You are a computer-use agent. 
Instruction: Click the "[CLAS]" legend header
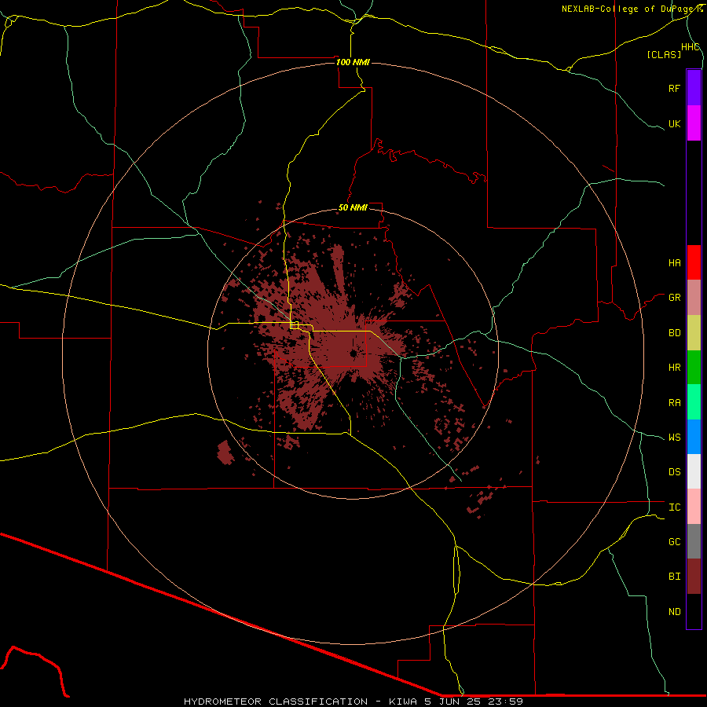point(664,54)
